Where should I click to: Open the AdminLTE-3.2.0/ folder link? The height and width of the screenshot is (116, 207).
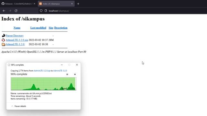(15, 44)
